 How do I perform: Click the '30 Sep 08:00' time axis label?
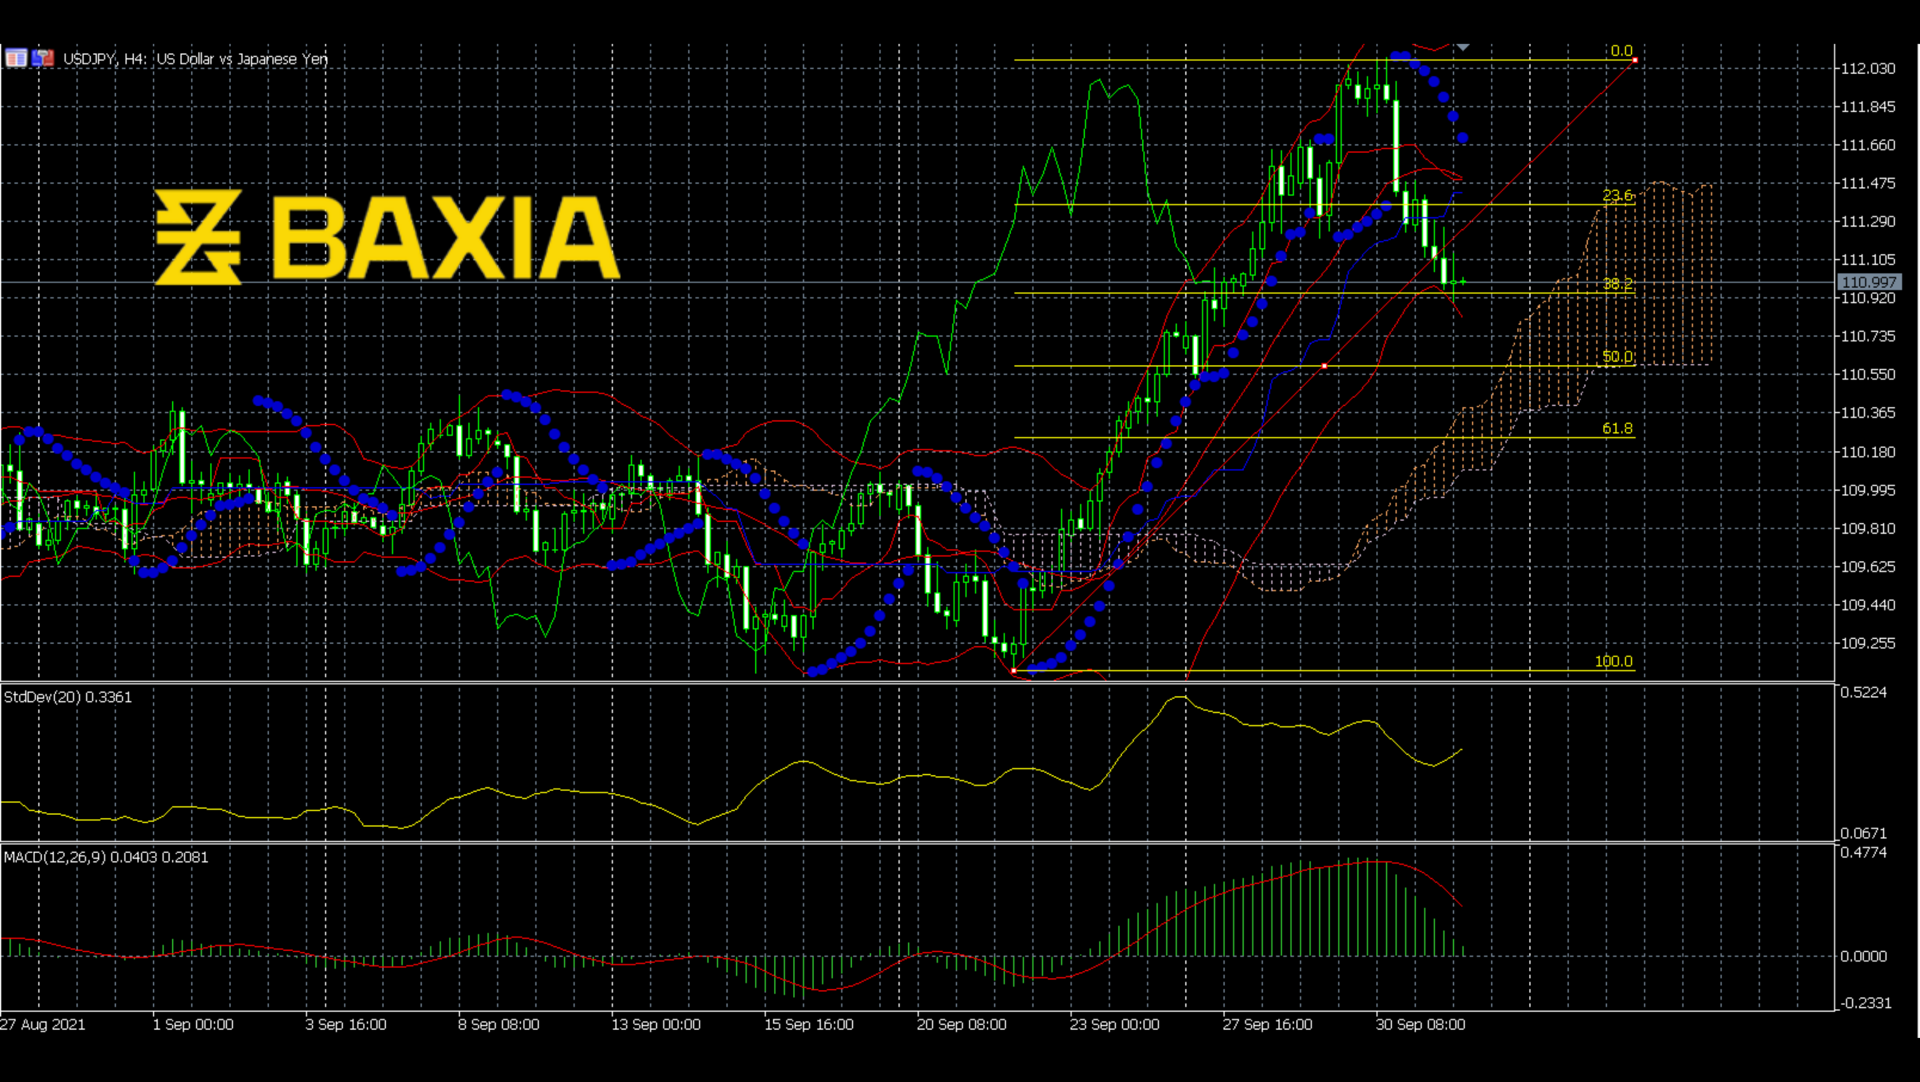(x=1420, y=1025)
